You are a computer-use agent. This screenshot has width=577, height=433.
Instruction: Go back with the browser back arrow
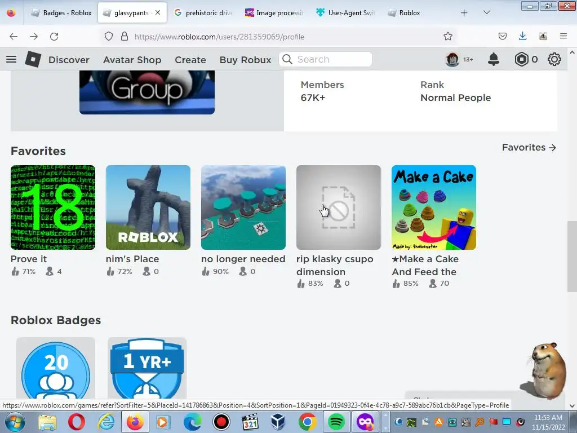coord(14,37)
